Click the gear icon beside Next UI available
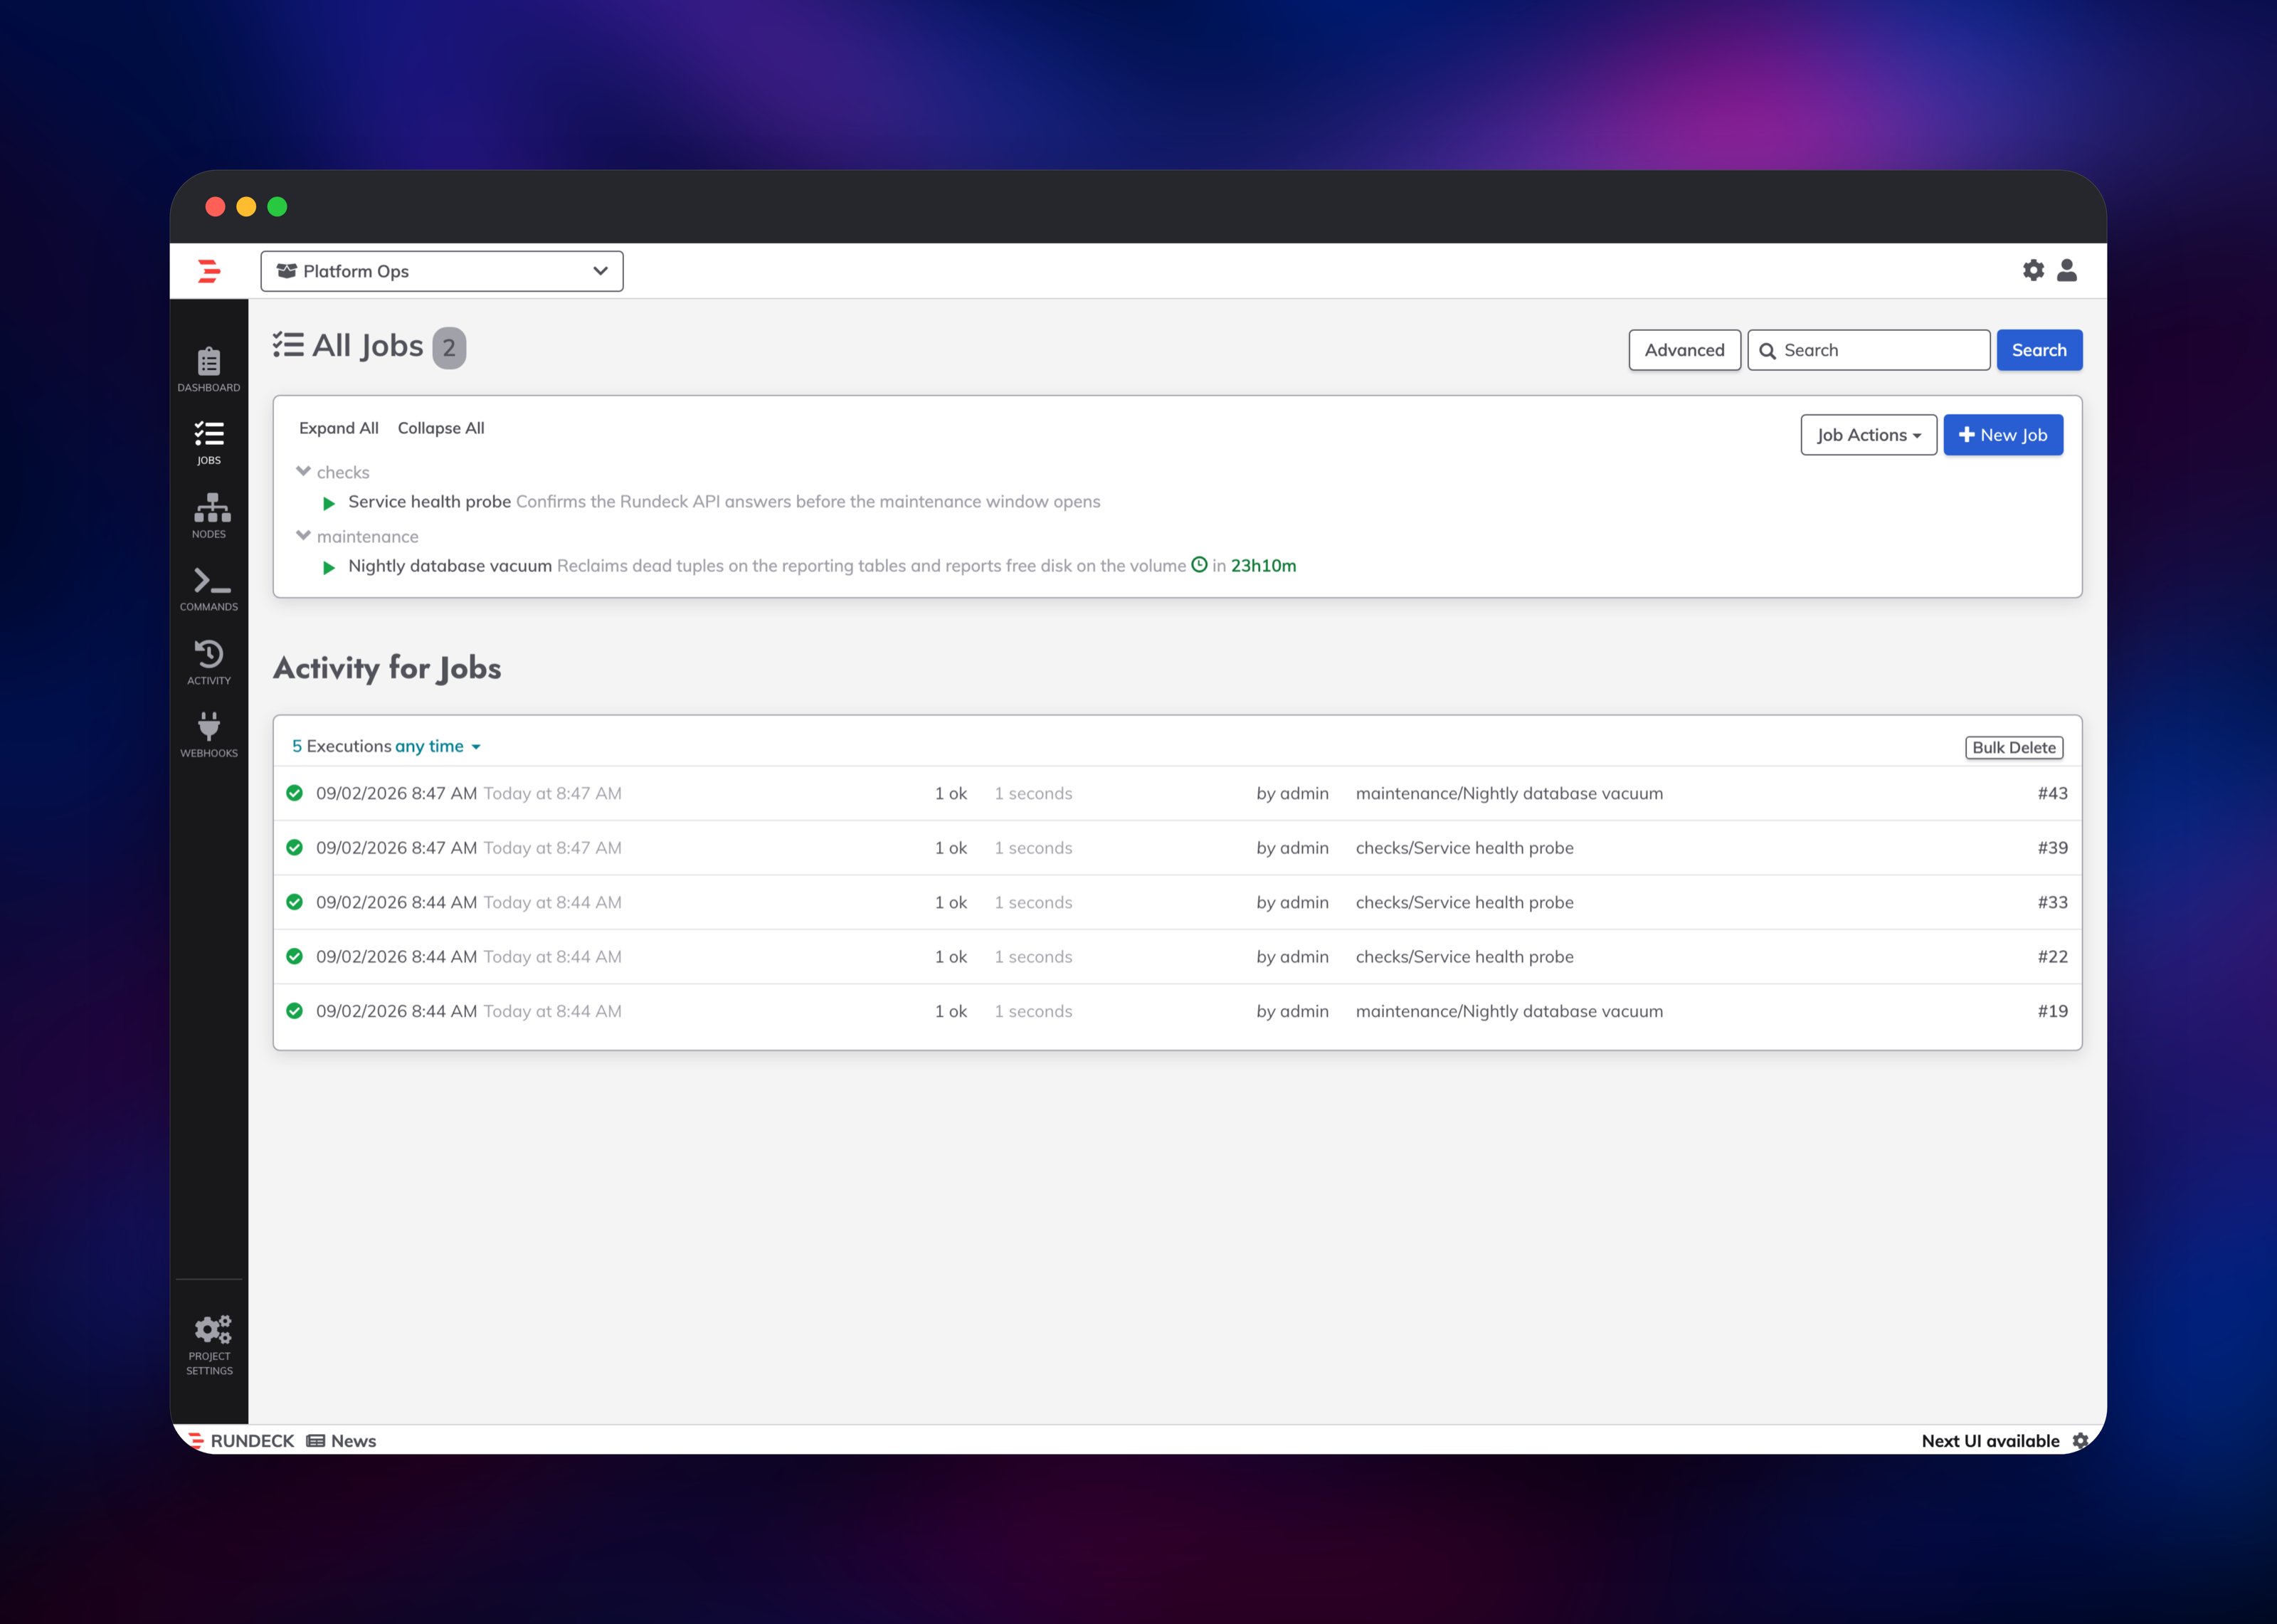 2080,1441
